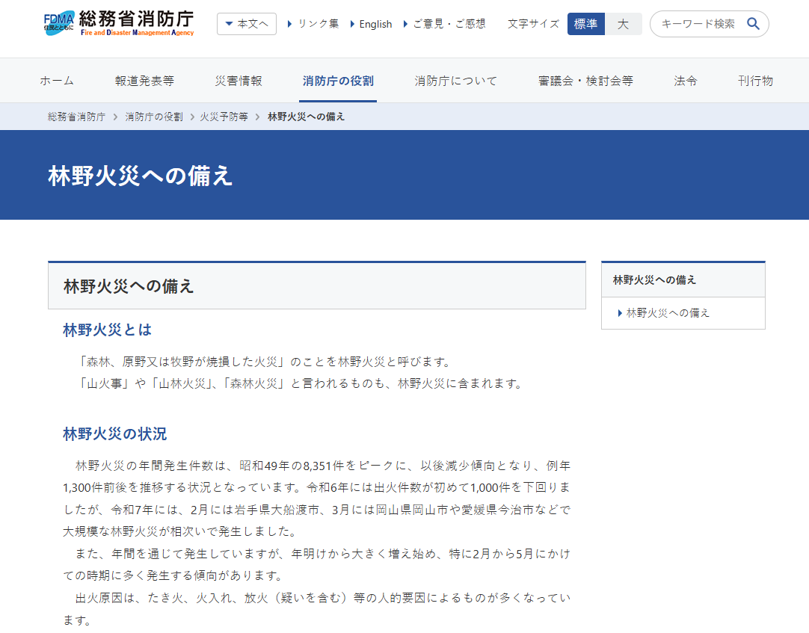Set text size to 大

(623, 24)
